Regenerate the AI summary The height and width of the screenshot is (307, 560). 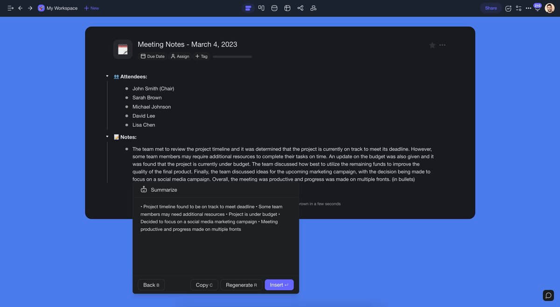click(241, 285)
